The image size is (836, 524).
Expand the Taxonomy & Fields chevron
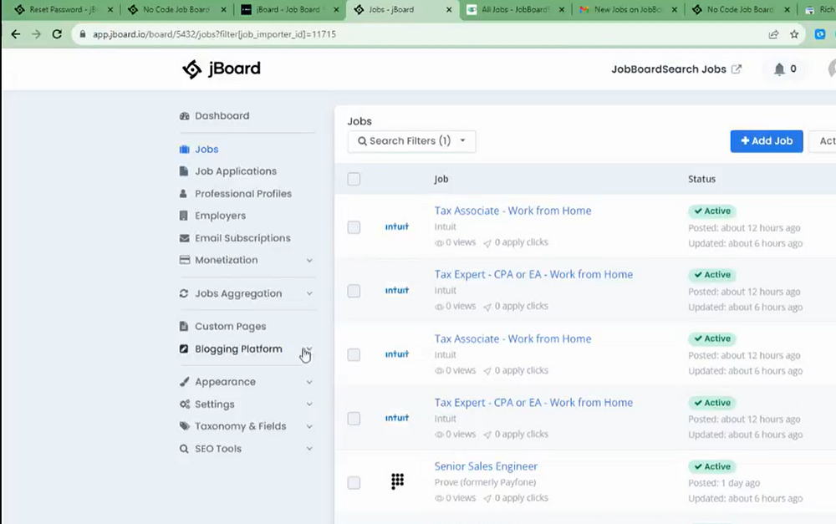coord(309,426)
